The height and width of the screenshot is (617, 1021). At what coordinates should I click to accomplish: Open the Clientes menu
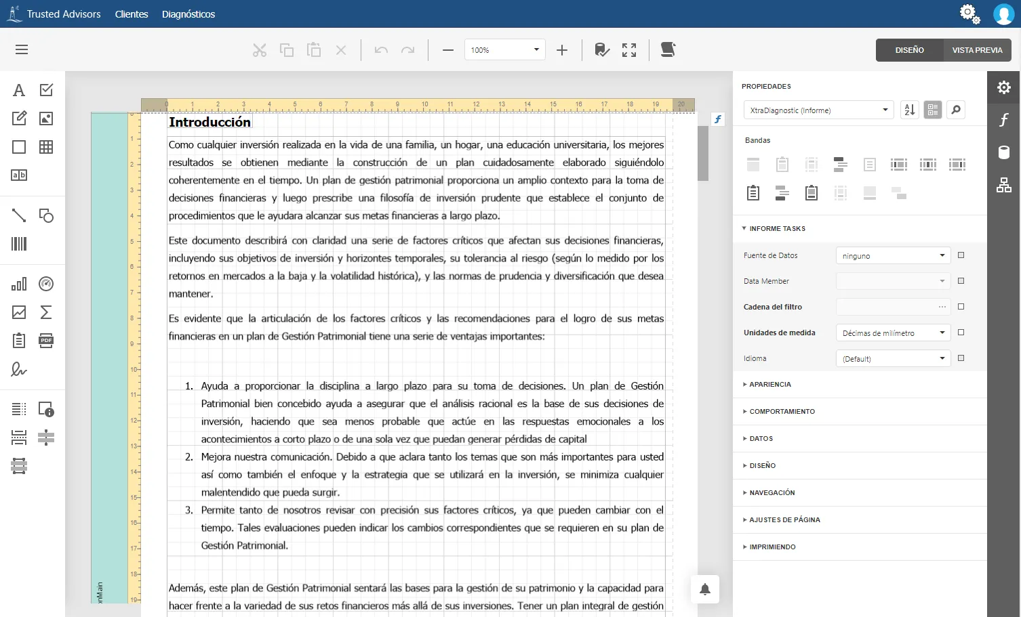[x=132, y=14]
